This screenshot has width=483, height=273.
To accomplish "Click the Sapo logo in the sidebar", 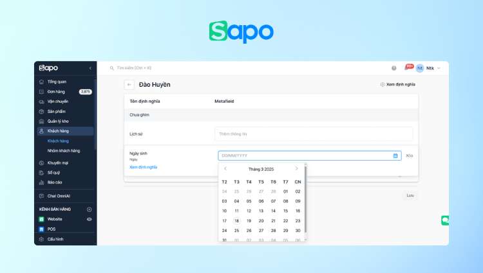I will point(48,68).
